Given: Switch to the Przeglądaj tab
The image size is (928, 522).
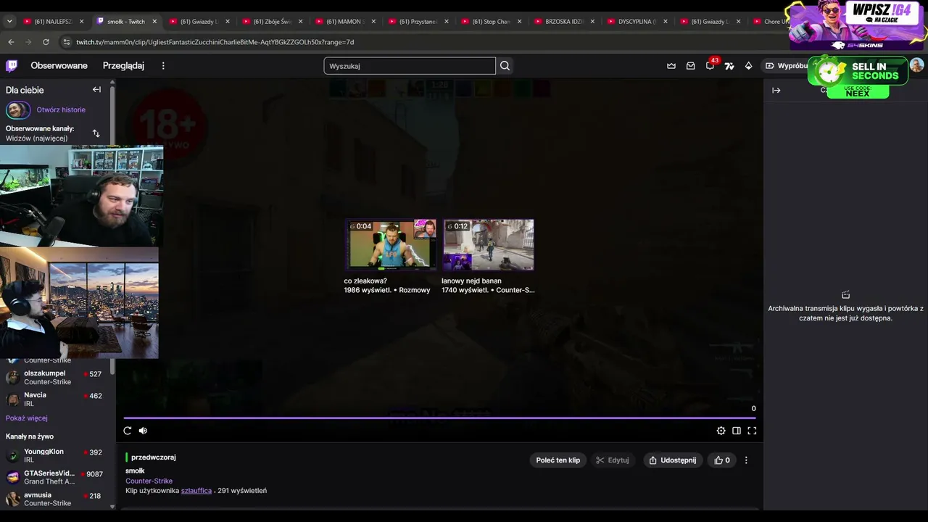Looking at the screenshot, I should tap(123, 66).
